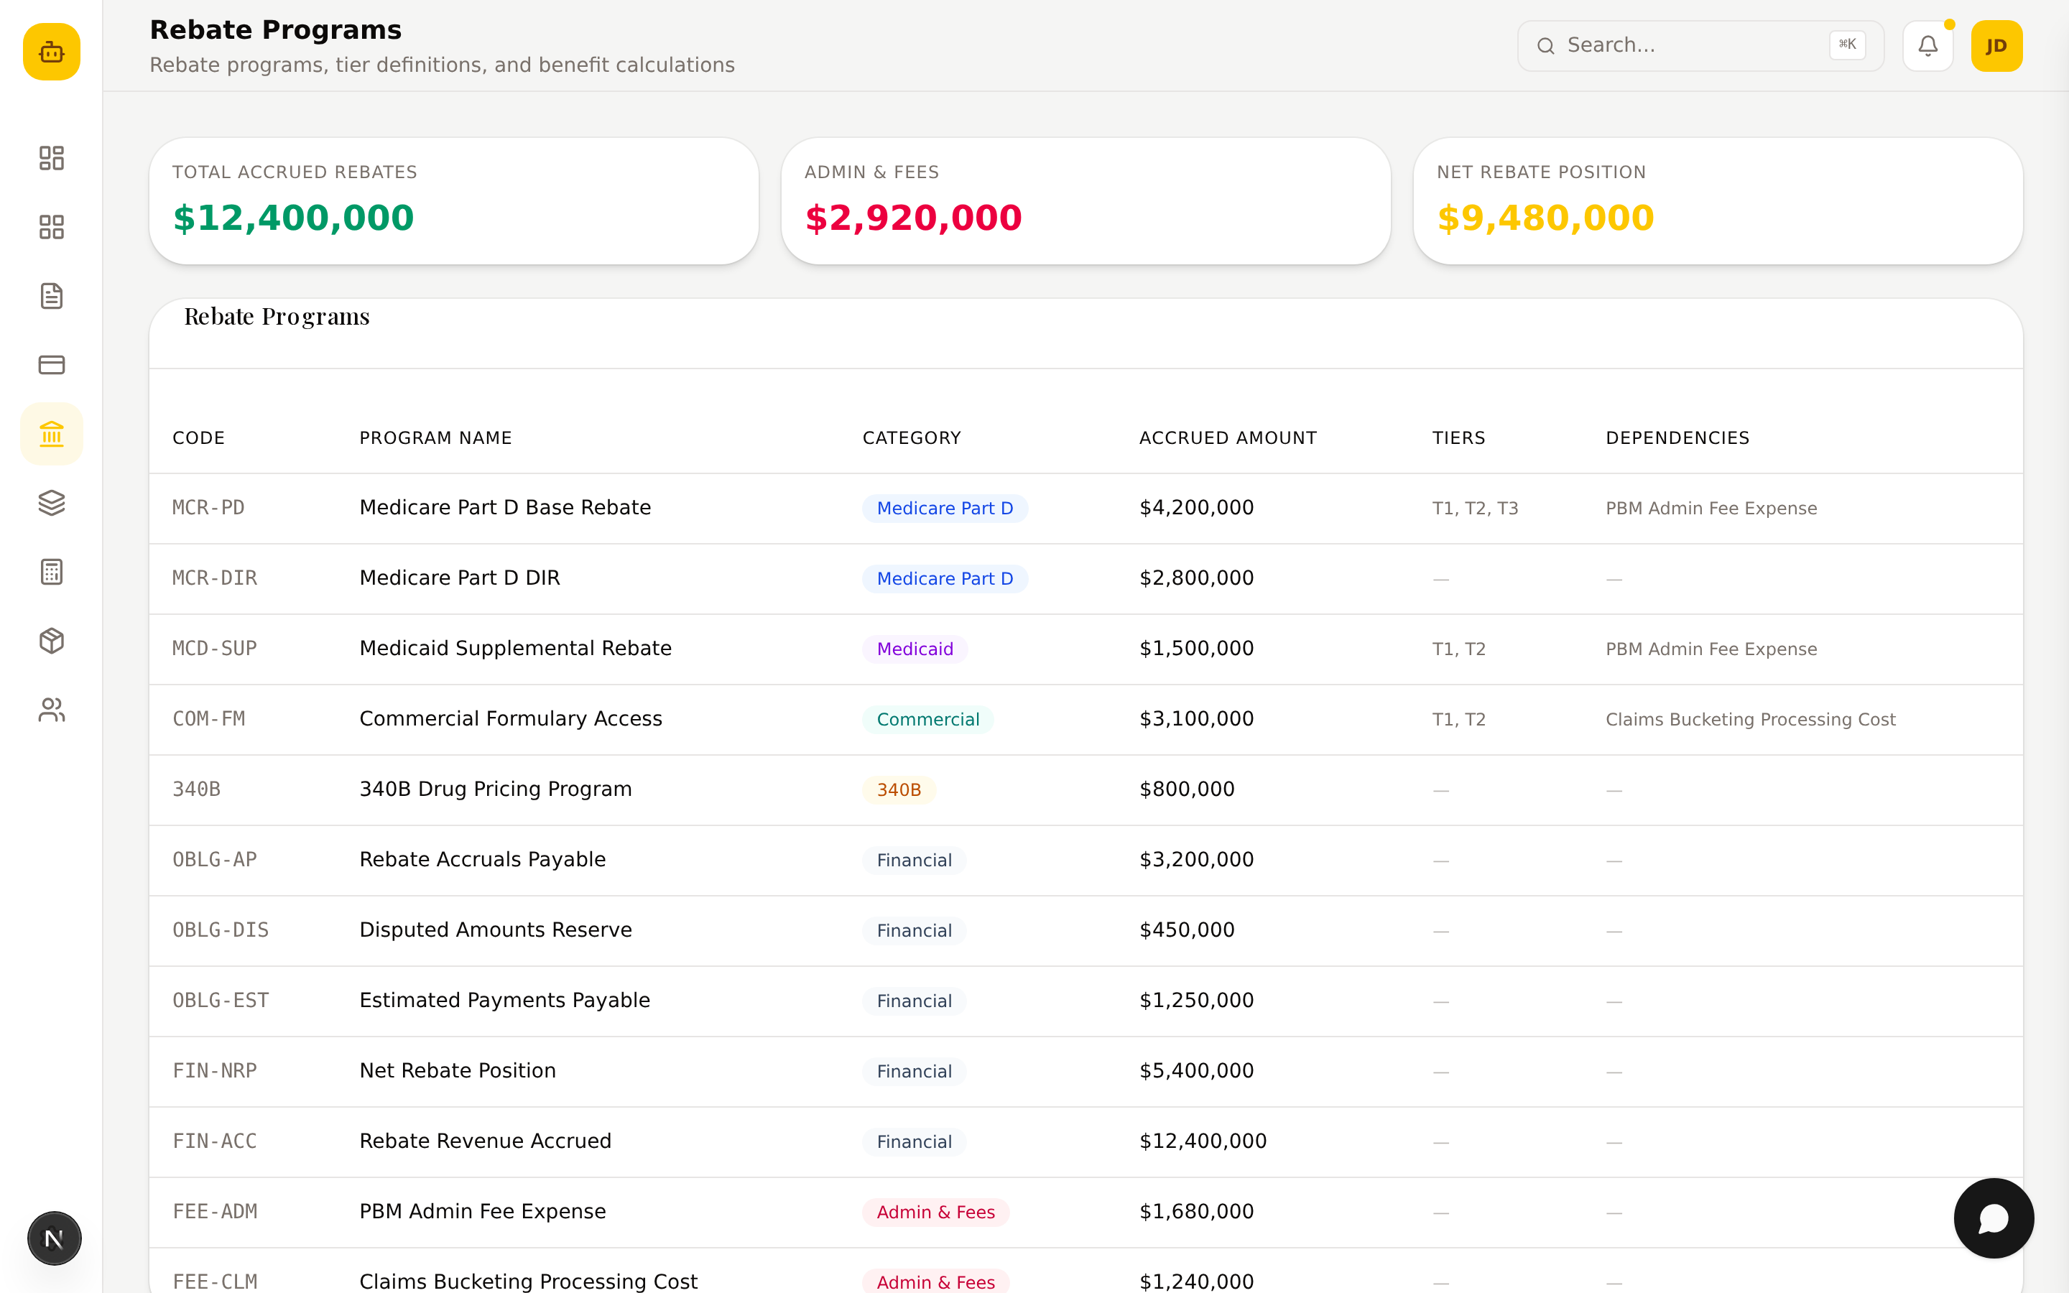Click the Admin & Fees summary card
Screen dimensions: 2069x1293
pos(1086,201)
